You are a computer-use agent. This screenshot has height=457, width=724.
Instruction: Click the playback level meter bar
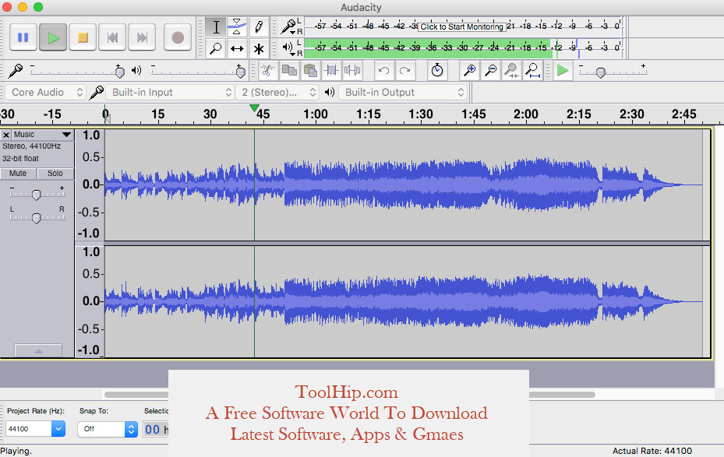click(x=463, y=47)
